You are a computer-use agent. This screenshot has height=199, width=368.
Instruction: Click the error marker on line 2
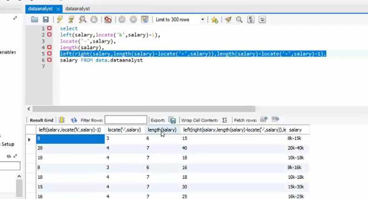pos(49,34)
